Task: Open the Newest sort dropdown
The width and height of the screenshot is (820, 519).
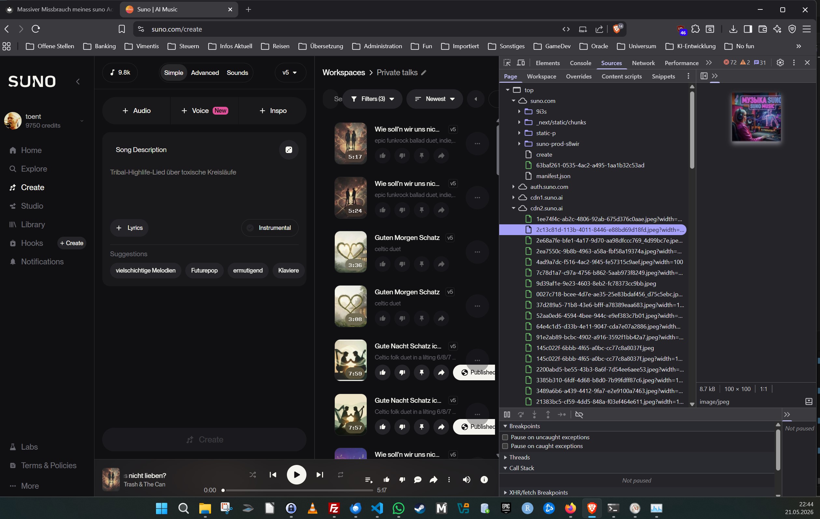Action: [x=434, y=99]
